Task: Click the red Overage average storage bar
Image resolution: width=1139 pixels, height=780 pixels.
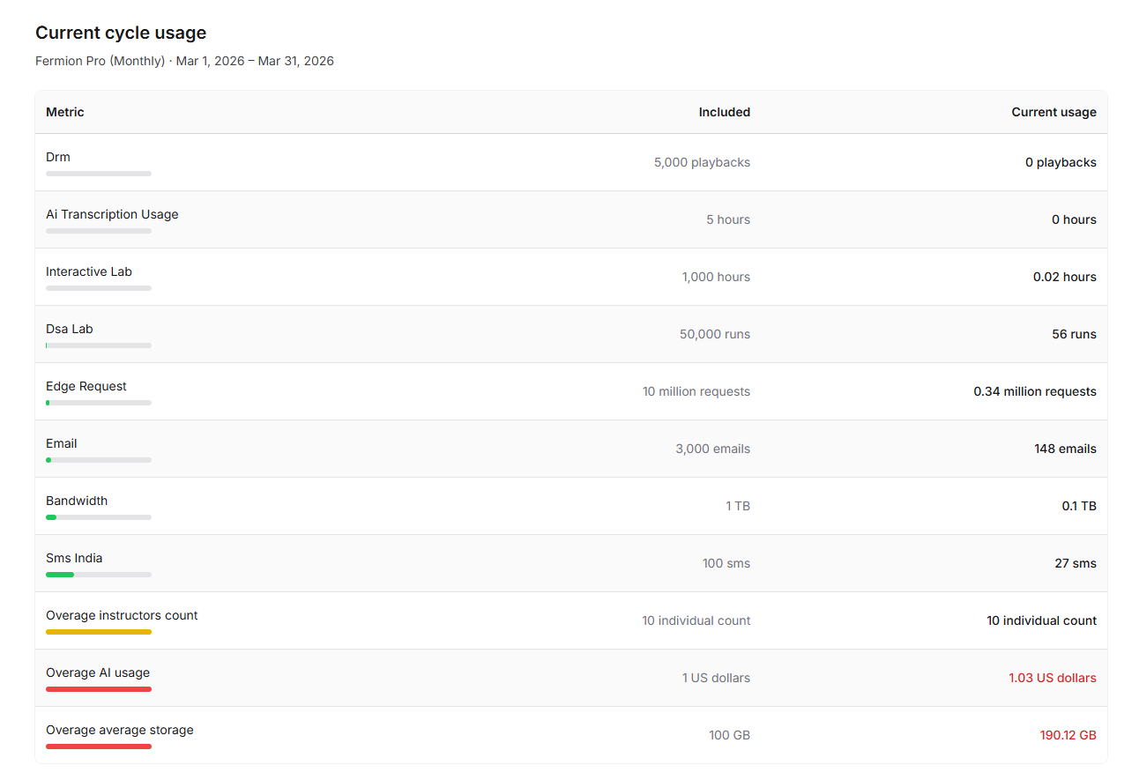Action: [99, 747]
